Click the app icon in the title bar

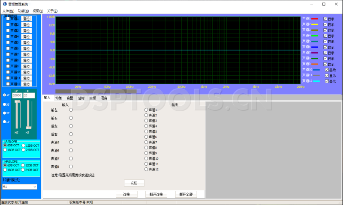(x=5, y=4)
